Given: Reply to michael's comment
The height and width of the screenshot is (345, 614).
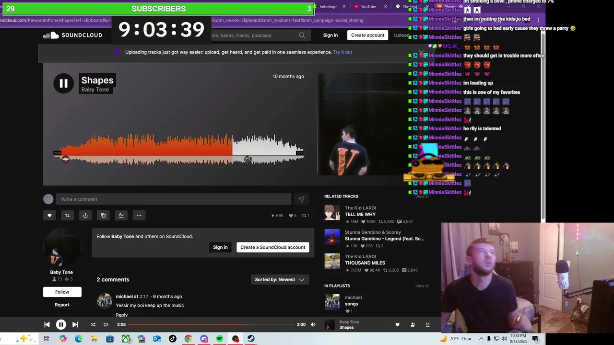Looking at the screenshot, I should 122,315.
